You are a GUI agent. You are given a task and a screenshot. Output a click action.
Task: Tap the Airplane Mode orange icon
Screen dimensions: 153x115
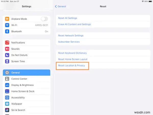(x=7, y=19)
